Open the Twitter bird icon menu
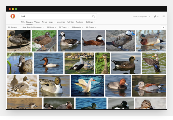The image size is (173, 120). click(x=156, y=16)
